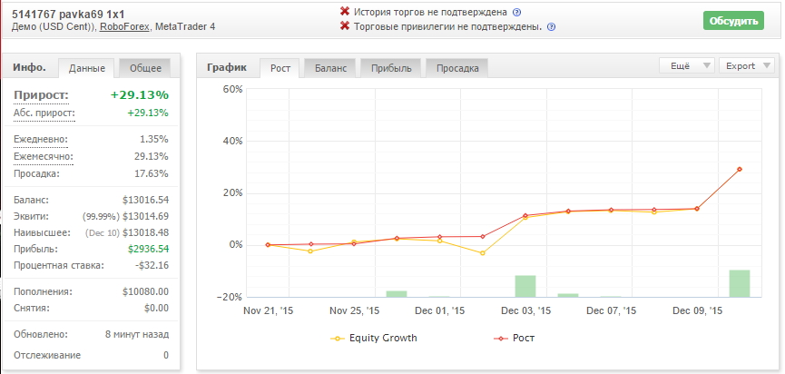Click the Прирост label

click(41, 95)
